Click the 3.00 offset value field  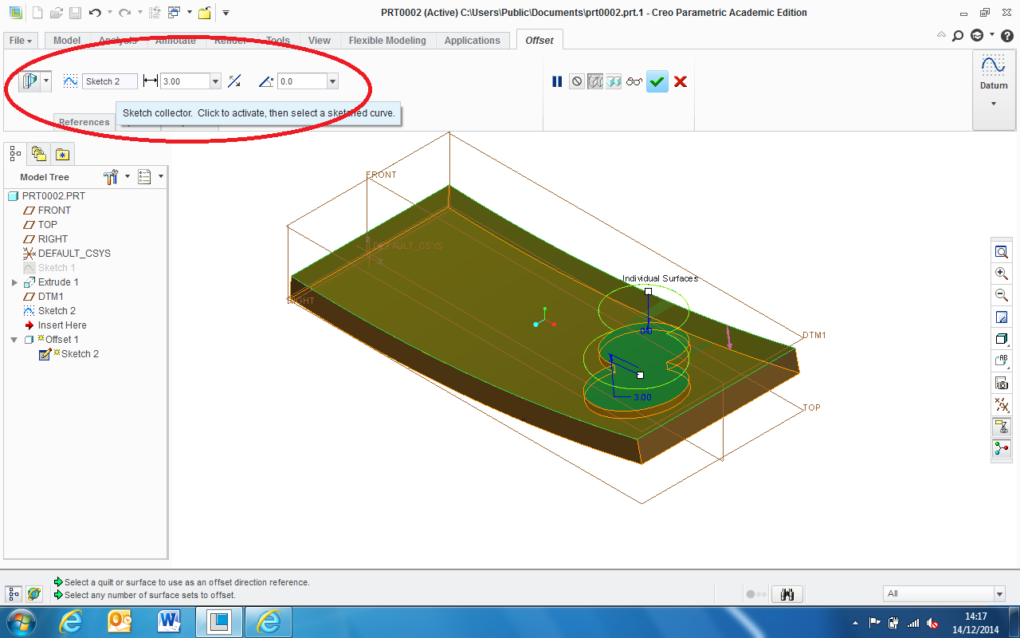point(185,81)
